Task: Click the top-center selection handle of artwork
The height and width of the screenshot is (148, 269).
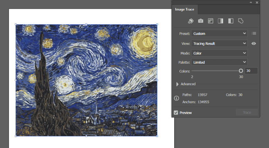Action: [x=86, y=25]
